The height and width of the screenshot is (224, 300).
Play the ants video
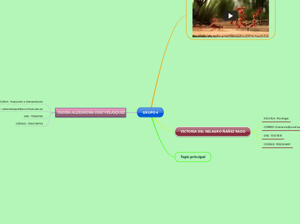231,16
